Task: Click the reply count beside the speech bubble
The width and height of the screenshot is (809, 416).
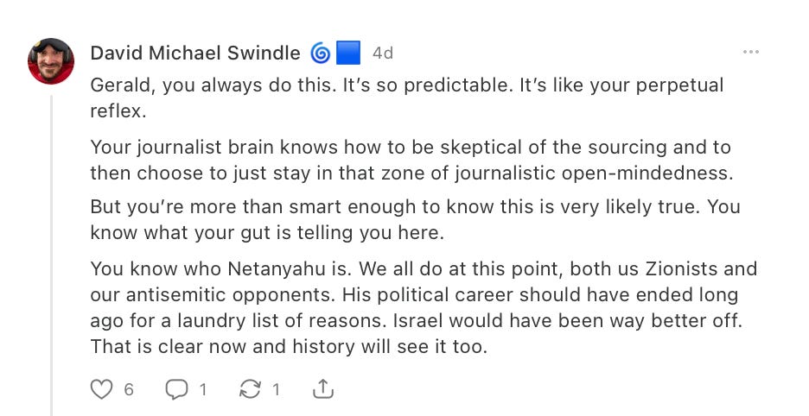Action: 203,390
